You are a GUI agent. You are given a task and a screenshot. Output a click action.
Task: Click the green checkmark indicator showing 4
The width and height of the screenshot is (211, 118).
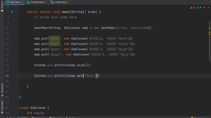pyautogui.click(x=199, y=8)
